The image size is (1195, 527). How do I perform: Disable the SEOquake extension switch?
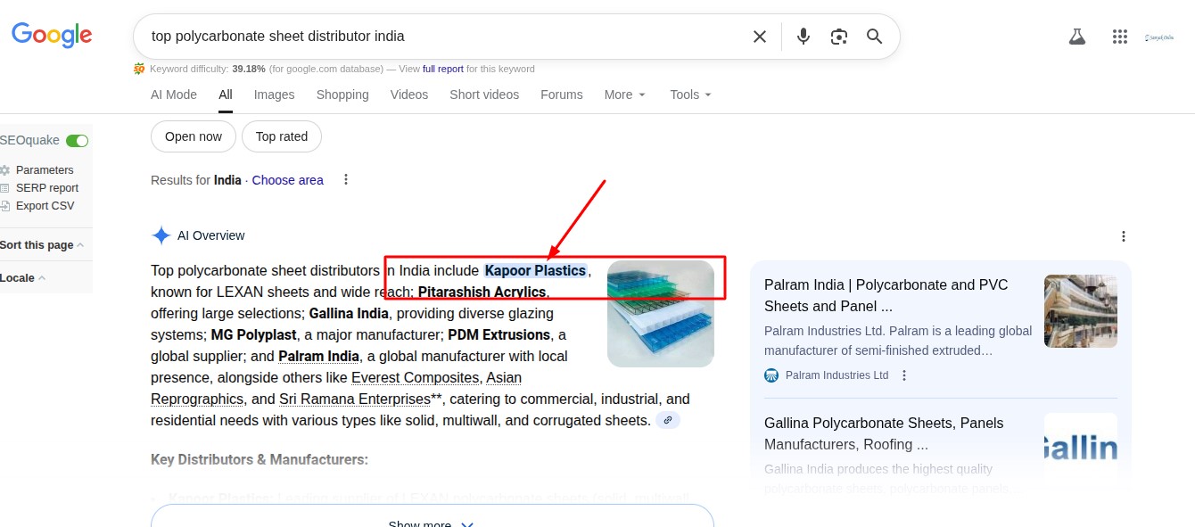[78, 140]
